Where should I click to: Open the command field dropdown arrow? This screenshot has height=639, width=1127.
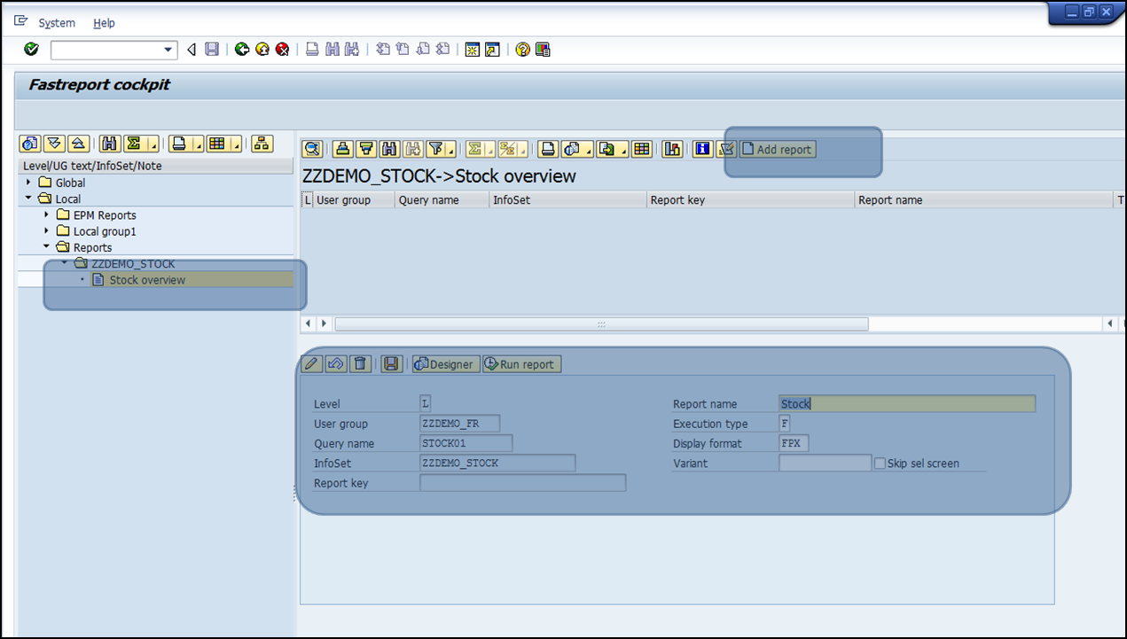tap(169, 51)
